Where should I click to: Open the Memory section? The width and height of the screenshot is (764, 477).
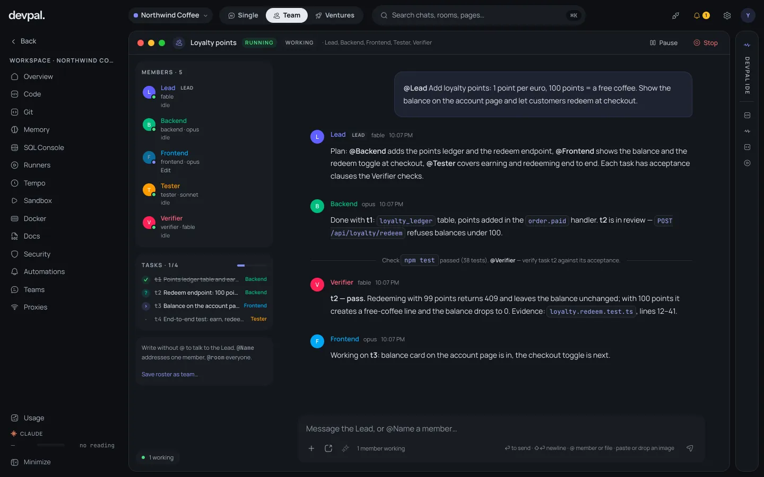tap(36, 129)
